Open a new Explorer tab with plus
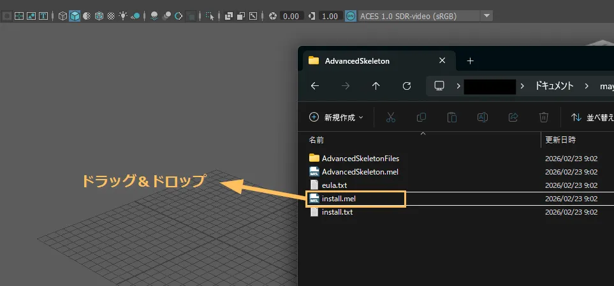 coord(470,61)
